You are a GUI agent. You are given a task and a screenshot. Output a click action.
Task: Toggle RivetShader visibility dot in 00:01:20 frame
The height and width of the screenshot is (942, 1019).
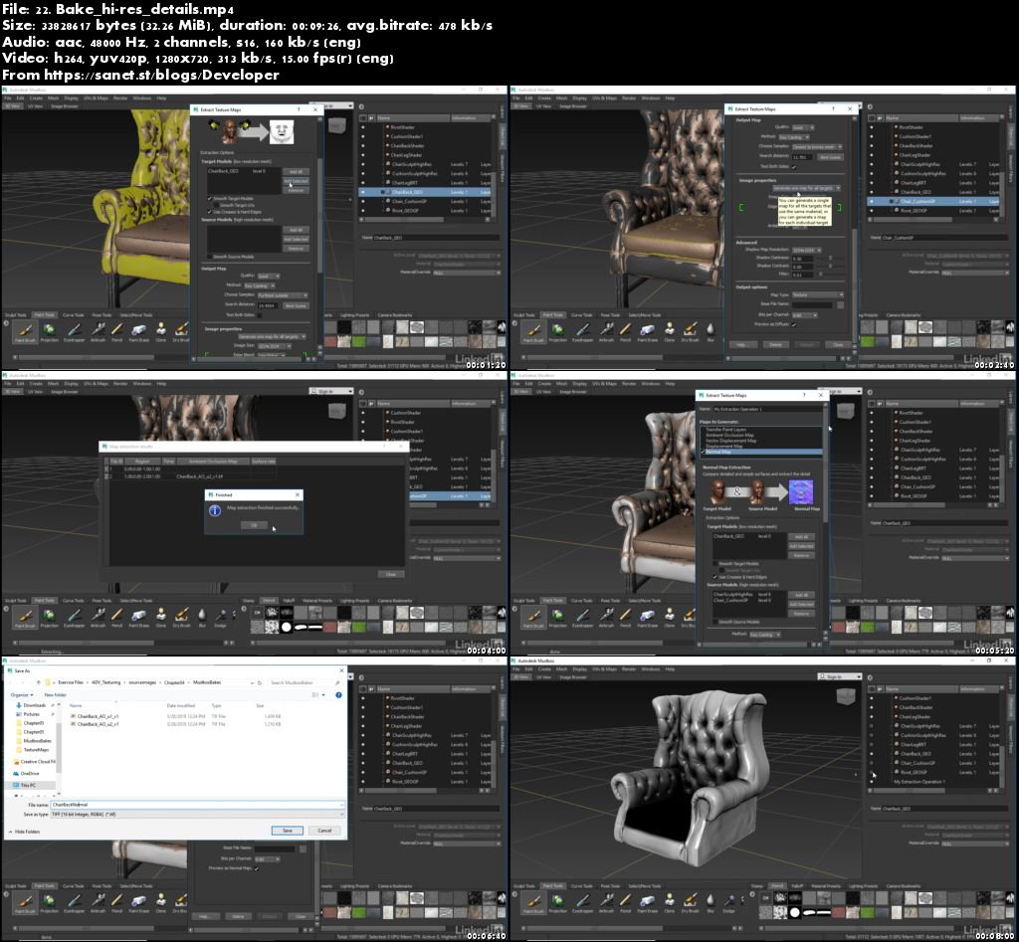point(363,127)
